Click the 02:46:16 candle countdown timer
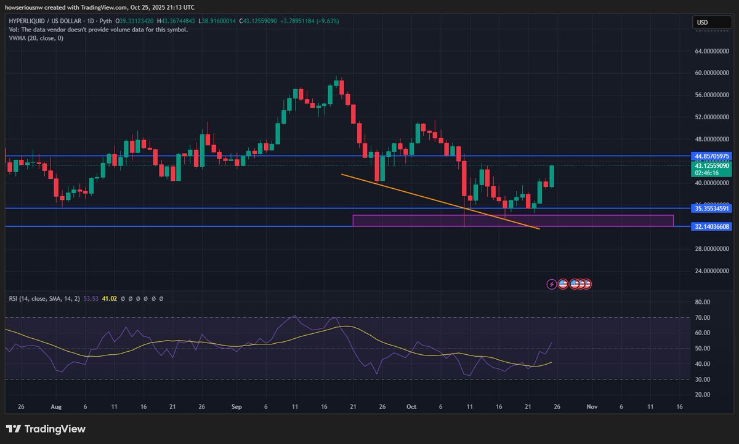The image size is (739, 444). pyautogui.click(x=706, y=173)
